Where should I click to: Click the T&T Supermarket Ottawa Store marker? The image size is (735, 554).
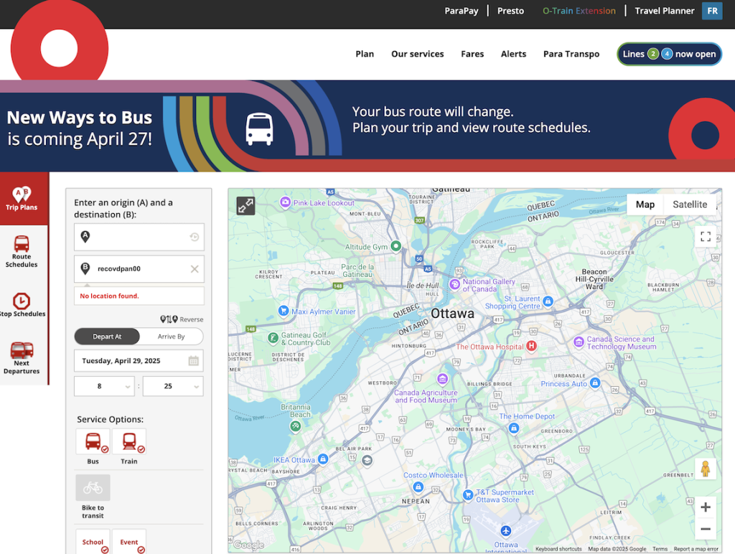coord(467,494)
